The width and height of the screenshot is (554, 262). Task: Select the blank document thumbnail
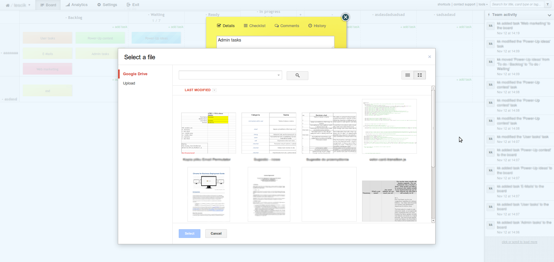(329, 194)
